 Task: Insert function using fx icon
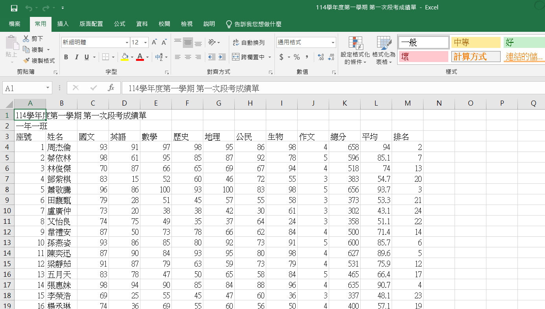pyautogui.click(x=111, y=88)
